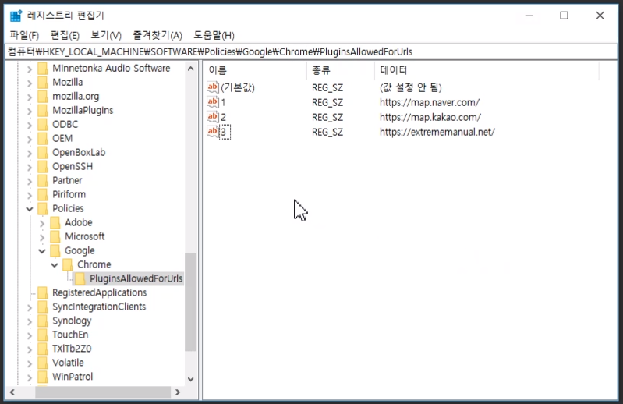Select the SyncIntegrationClients folder icon

coord(43,307)
